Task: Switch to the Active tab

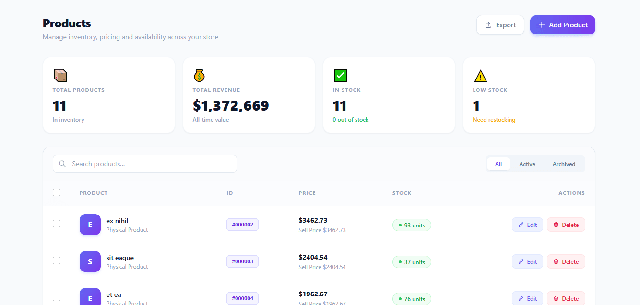Action: (527, 164)
